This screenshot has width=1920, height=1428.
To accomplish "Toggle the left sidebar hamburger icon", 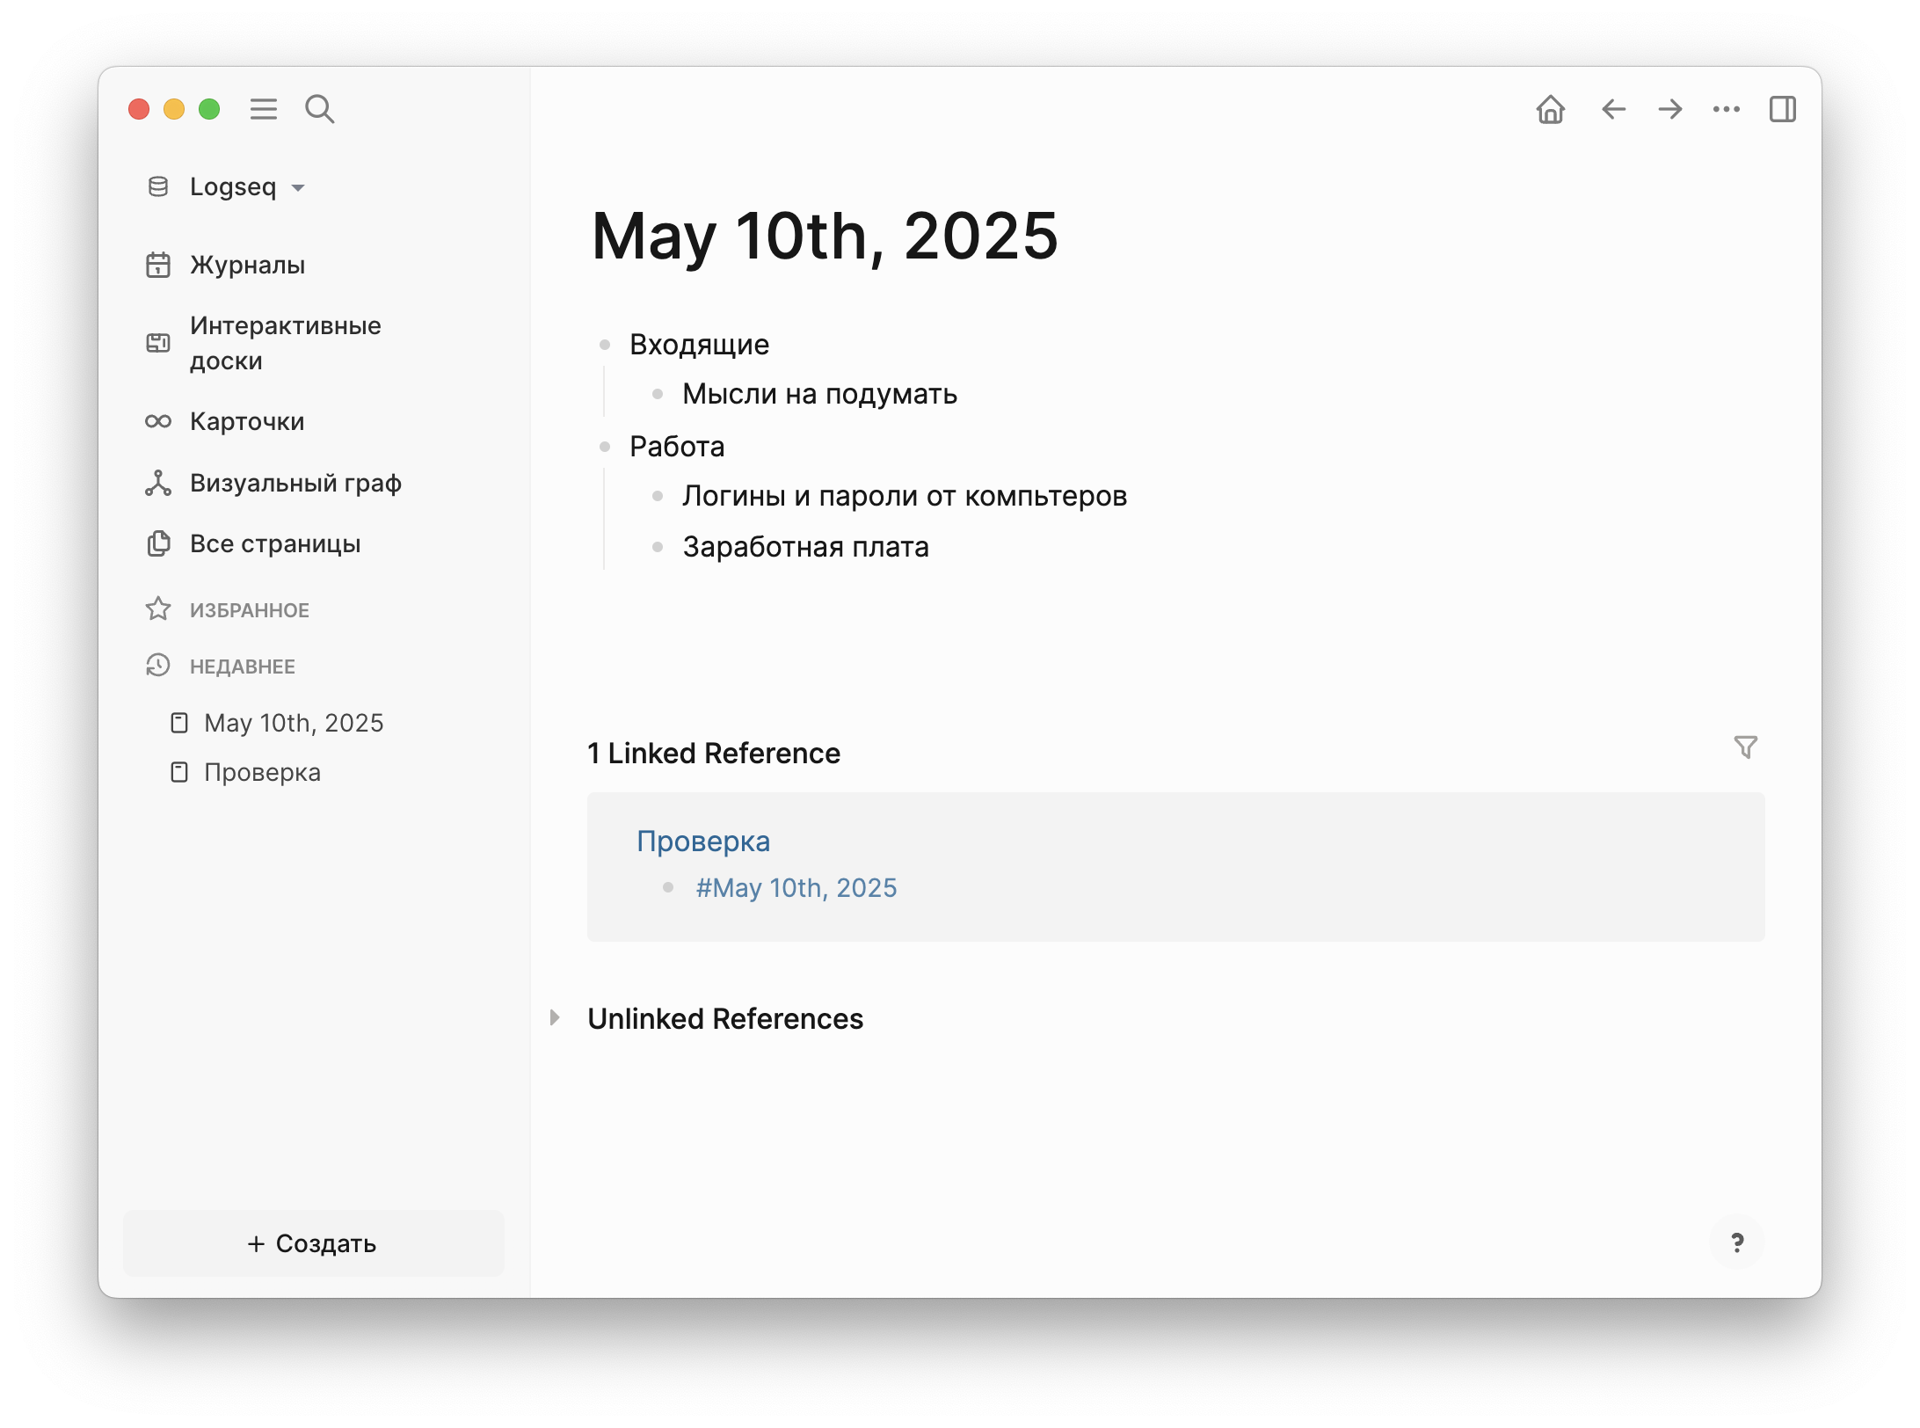I will (x=263, y=109).
